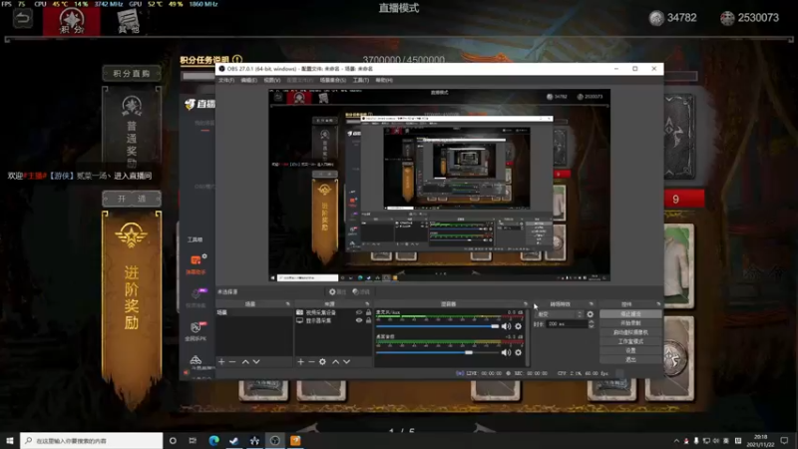The width and height of the screenshot is (798, 449).
Task: Move the scene down in the Scenes panel
Action: pyautogui.click(x=256, y=361)
